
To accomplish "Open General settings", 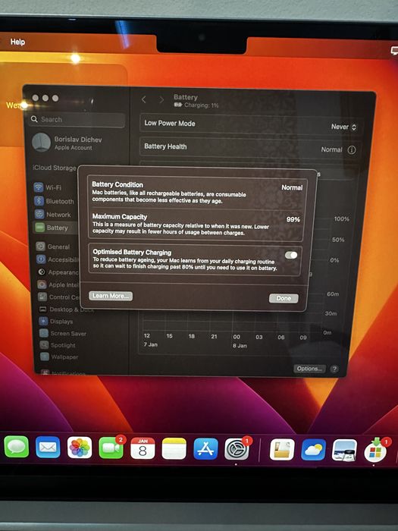I will pos(53,247).
